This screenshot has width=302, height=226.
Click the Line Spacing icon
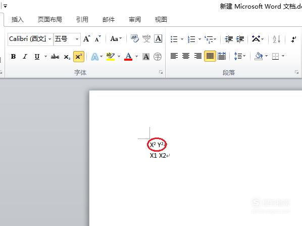coord(238,56)
